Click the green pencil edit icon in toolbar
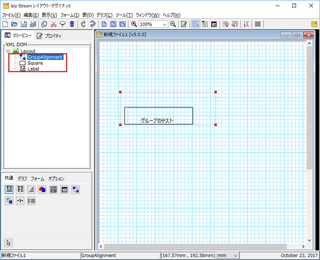This screenshot has width=320, height=260. (184, 24)
